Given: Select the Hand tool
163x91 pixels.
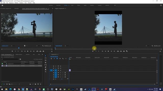Looking at the screenshot, I should 46,69.
